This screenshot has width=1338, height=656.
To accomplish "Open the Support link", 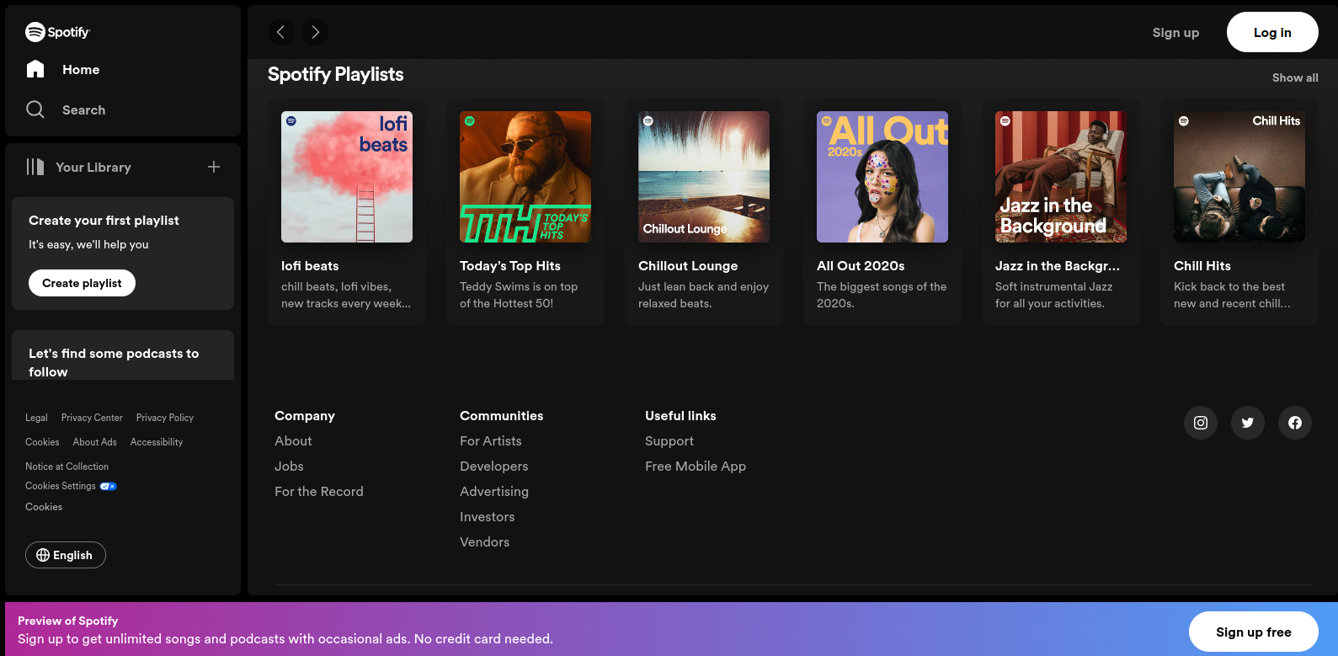I will 669,440.
